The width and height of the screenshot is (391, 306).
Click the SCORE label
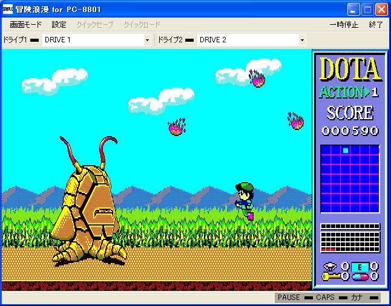click(350, 113)
